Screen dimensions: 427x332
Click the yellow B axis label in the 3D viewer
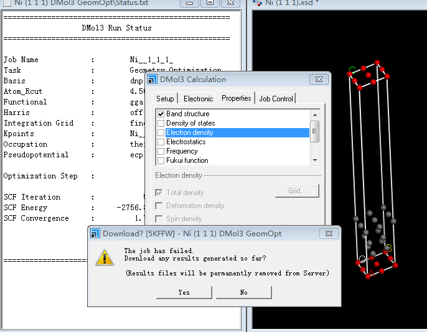(388, 248)
